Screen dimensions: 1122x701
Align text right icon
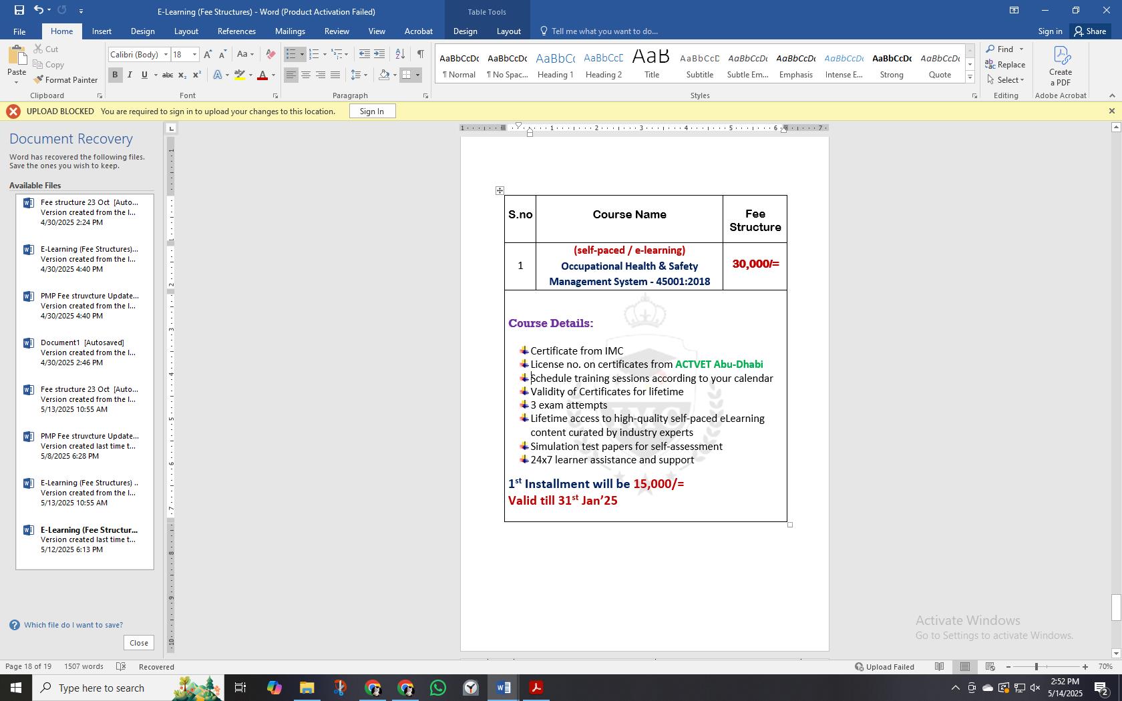pos(321,75)
